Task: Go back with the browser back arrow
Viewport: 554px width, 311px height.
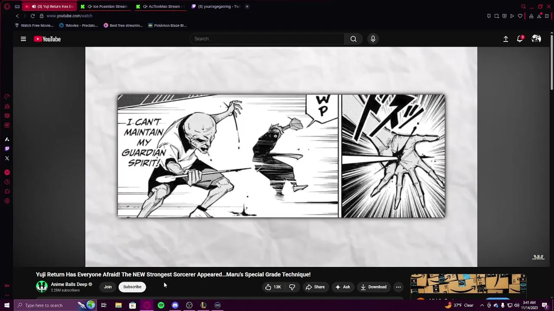Action: tap(17, 16)
